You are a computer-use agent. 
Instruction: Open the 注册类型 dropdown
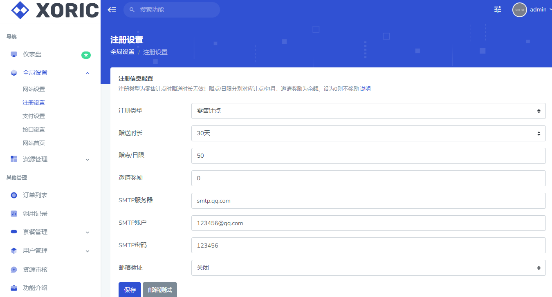pyautogui.click(x=368, y=111)
